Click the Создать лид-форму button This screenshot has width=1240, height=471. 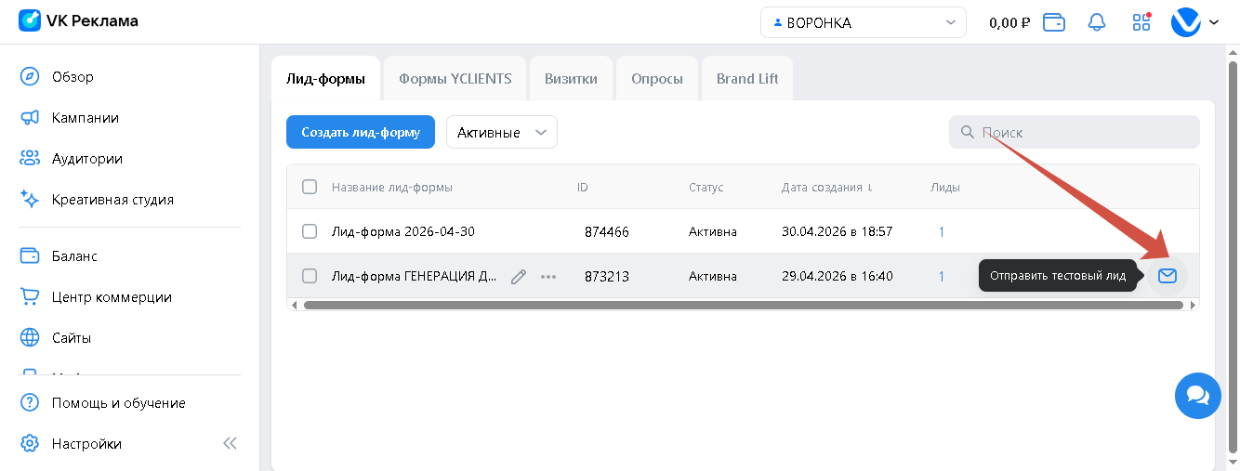point(361,132)
